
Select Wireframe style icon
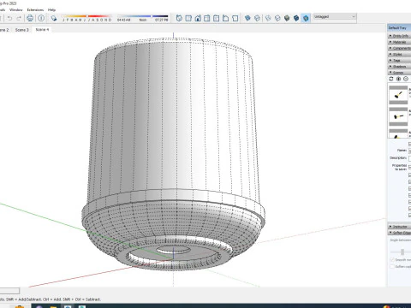tap(268, 18)
